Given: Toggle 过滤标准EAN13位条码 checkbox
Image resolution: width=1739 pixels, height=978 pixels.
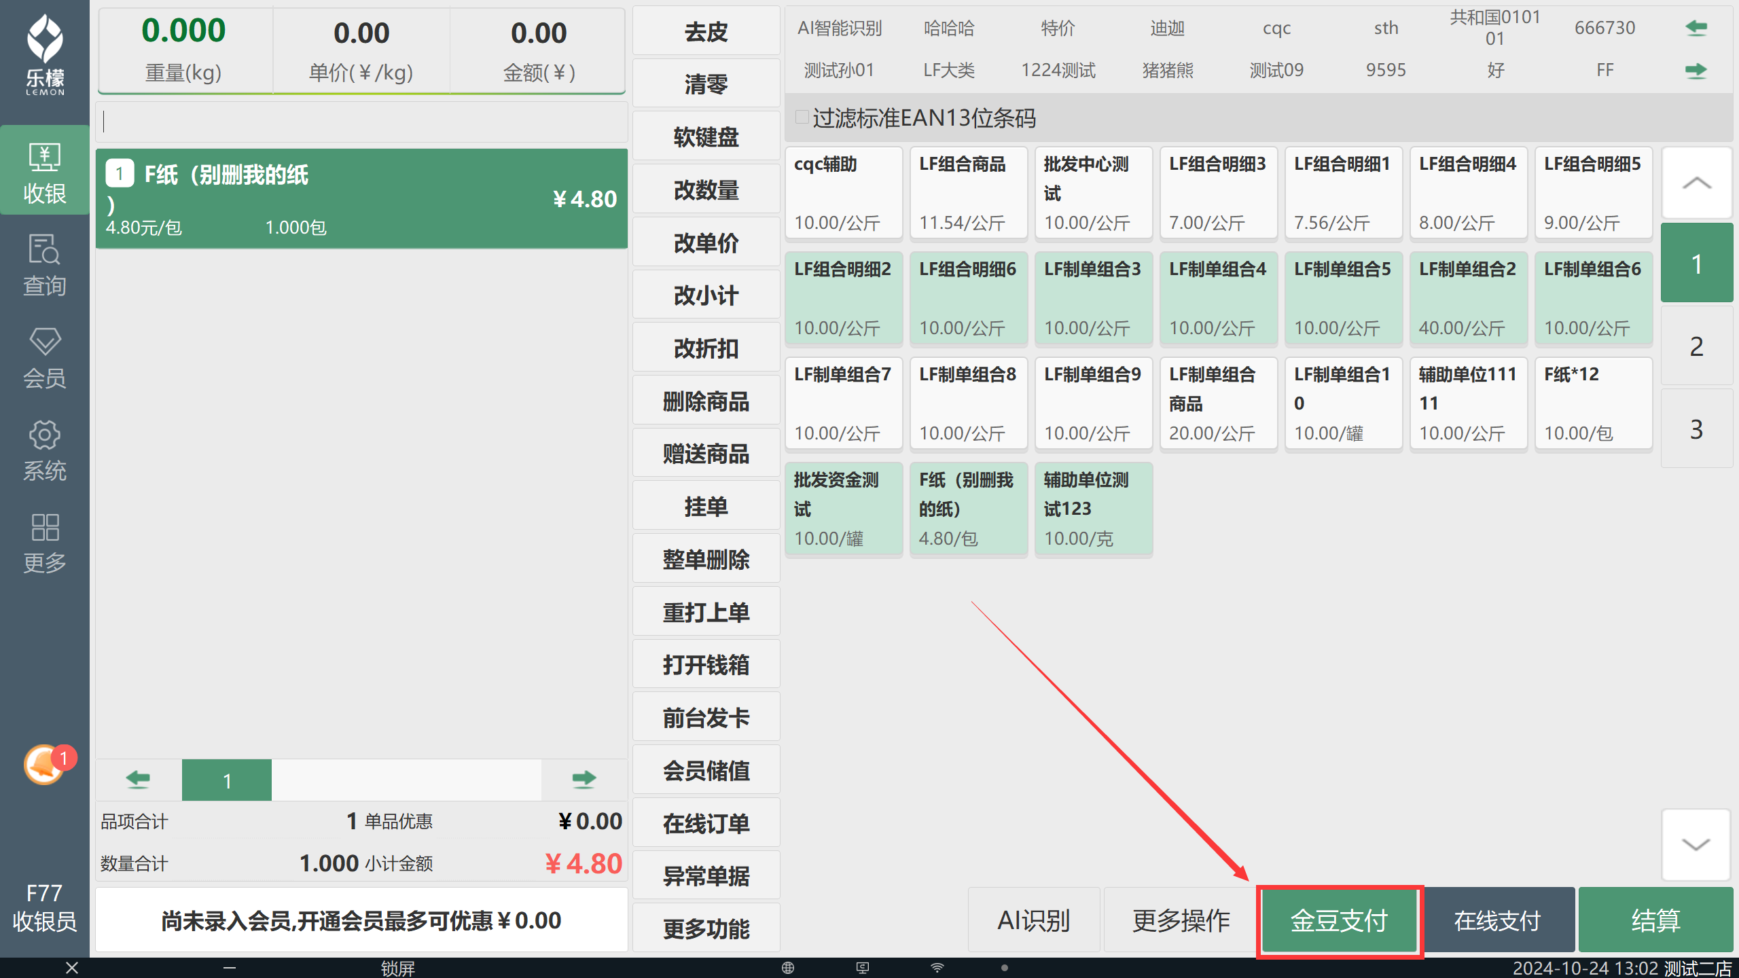Looking at the screenshot, I should point(802,117).
